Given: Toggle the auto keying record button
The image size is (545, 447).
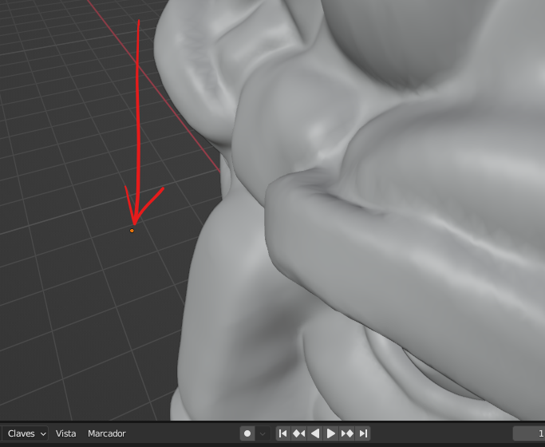Looking at the screenshot, I should pyautogui.click(x=247, y=433).
